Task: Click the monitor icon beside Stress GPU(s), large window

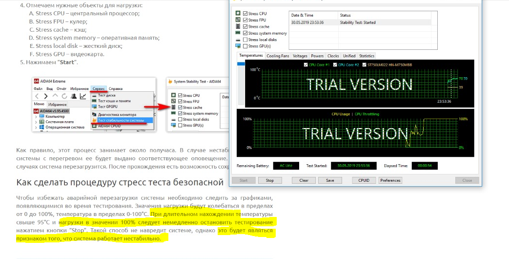Action: click(238, 46)
